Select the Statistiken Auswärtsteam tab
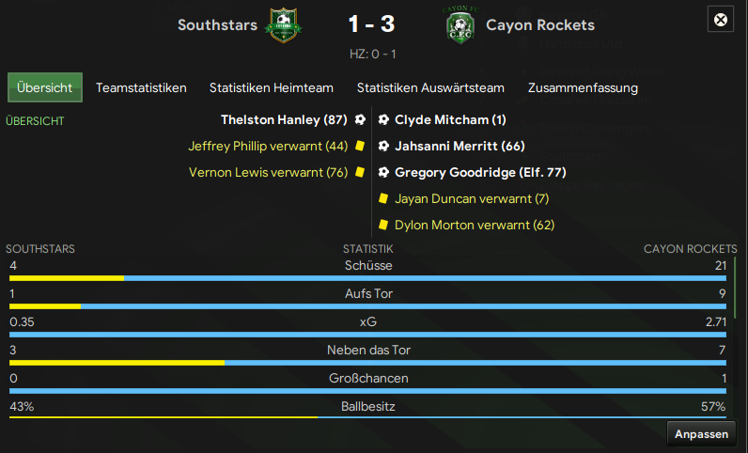748x453 pixels. (x=430, y=88)
